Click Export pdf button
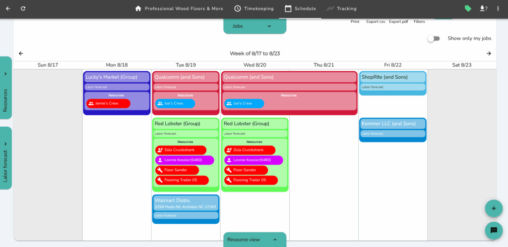 [x=398, y=22]
